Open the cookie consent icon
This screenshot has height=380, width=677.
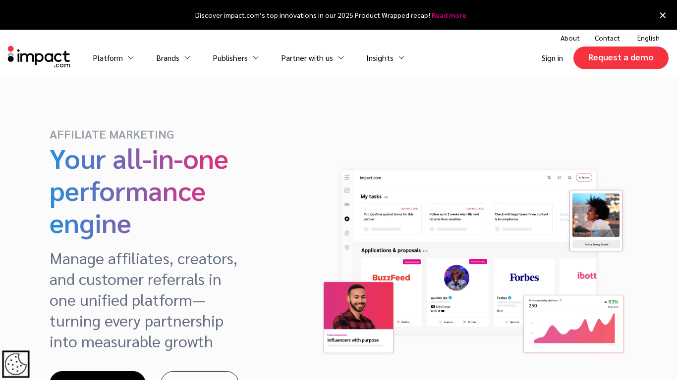coord(15,364)
